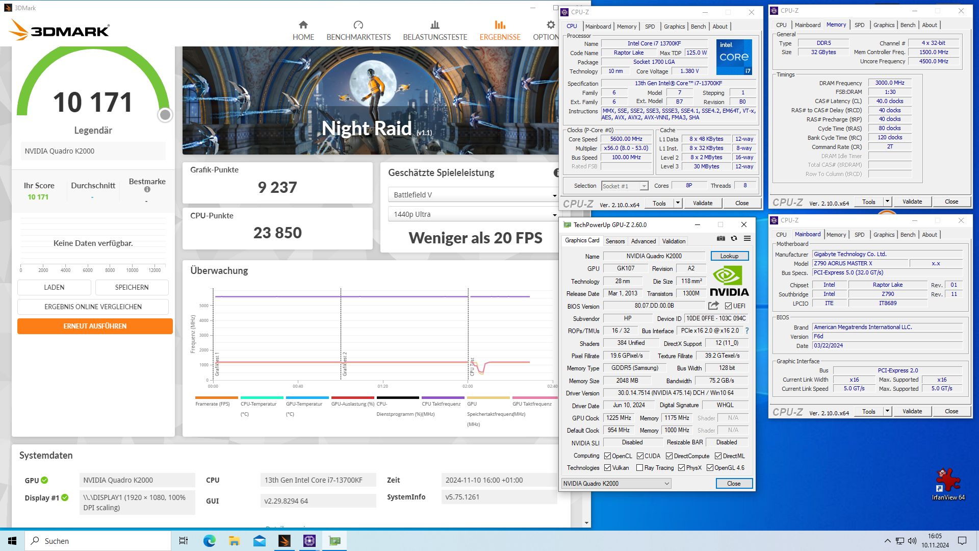Screen dimensions: 979x551
Task: Open the 1440p Ultra resolution dropdown
Action: point(473,214)
